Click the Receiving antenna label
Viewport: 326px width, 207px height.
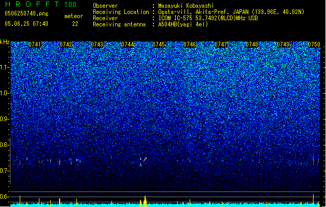119,24
